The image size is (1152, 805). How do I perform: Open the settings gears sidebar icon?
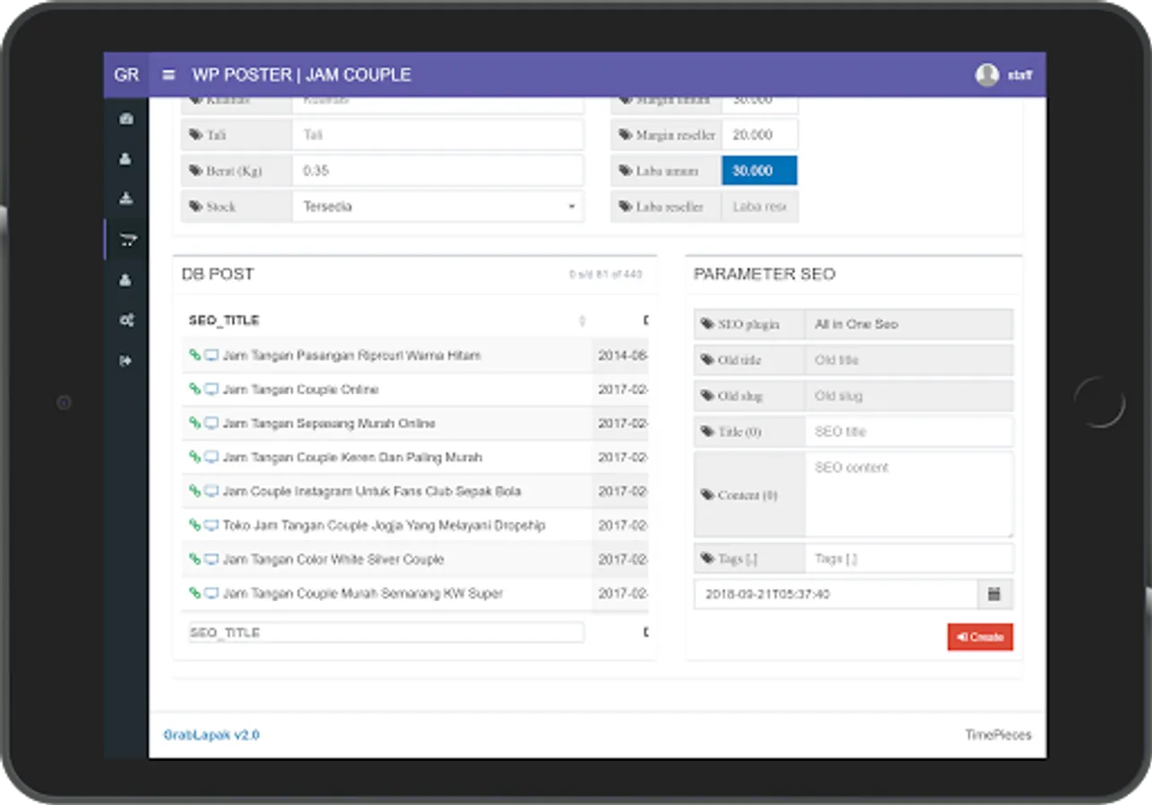coord(126,320)
